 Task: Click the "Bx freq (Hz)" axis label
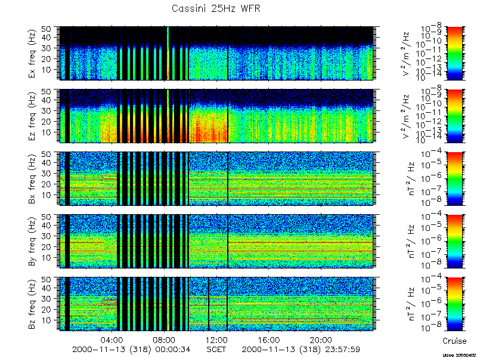point(32,179)
